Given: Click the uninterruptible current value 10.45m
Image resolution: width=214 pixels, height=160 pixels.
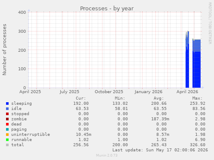Looking at the screenshot, I should [84, 135].
